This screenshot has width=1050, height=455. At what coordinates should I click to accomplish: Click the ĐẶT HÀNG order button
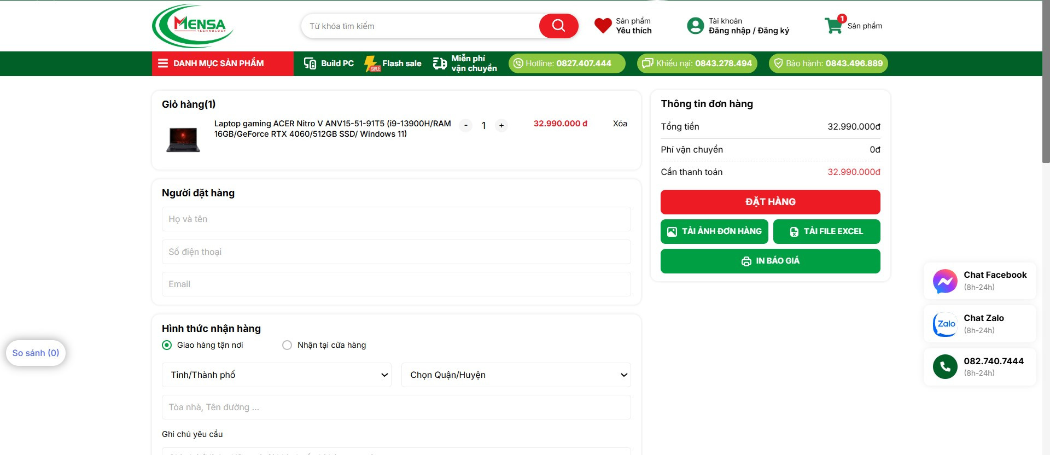(771, 202)
